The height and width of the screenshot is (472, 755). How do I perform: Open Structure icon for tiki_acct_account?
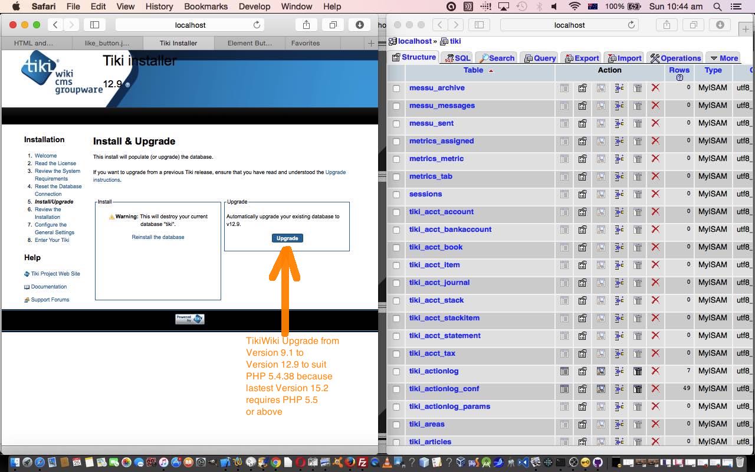(583, 212)
